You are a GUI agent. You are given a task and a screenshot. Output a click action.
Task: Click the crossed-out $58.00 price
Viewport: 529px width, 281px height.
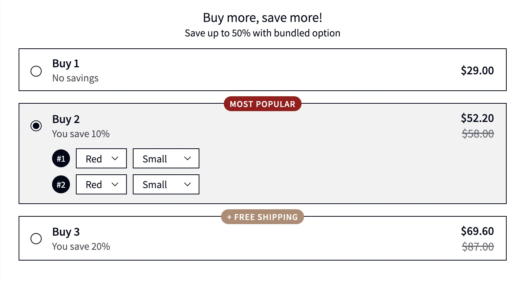478,133
